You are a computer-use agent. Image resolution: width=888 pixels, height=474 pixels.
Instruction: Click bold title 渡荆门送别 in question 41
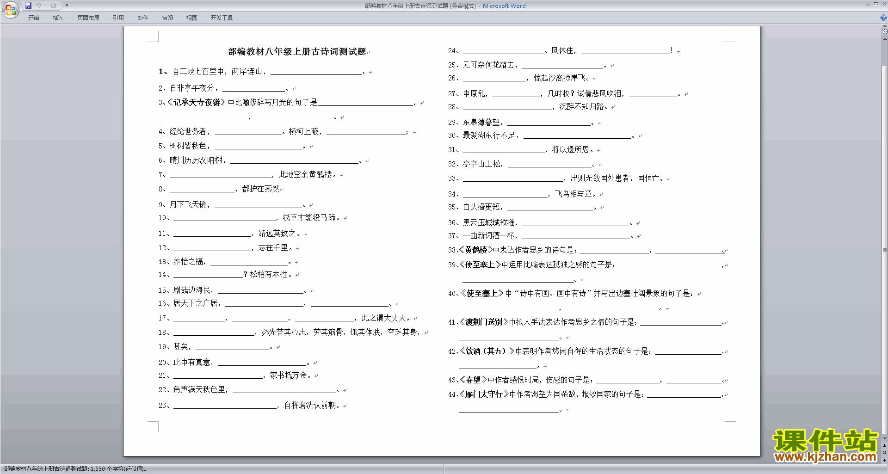[483, 322]
